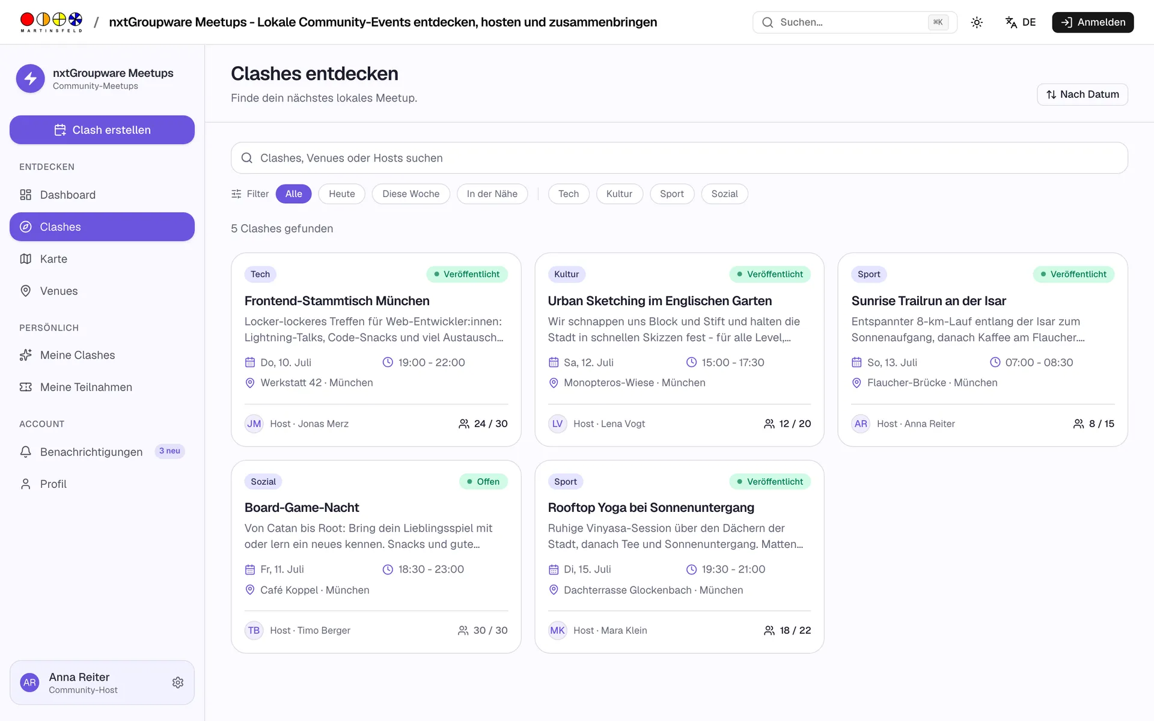Viewport: 1154px width, 721px height.
Task: Select the Kultur category chip
Action: pos(619,194)
